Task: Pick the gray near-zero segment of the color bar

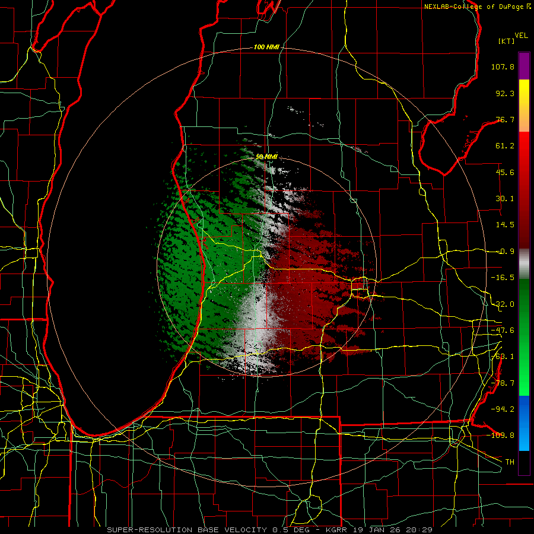Action: pyautogui.click(x=524, y=263)
